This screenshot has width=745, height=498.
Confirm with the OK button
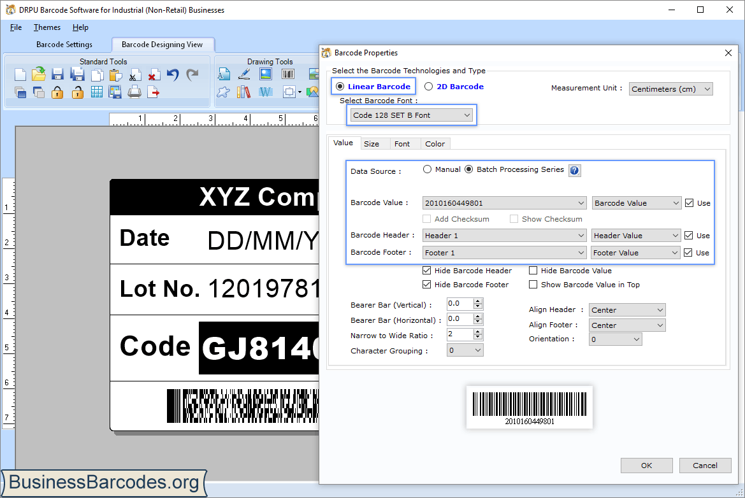click(646, 466)
